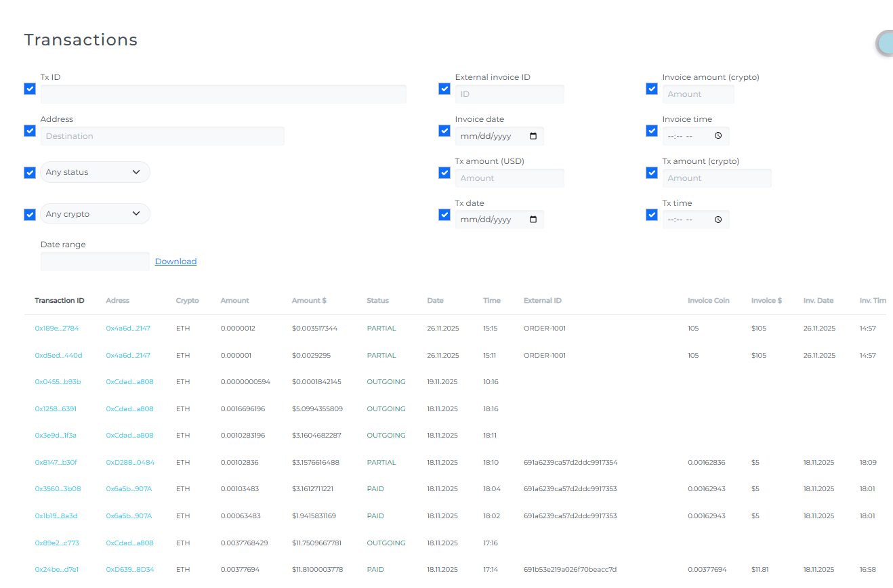Expand the Any status dropdown
This screenshot has width=893, height=588.
pyautogui.click(x=95, y=172)
